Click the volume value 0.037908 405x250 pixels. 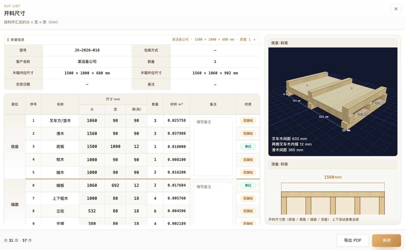point(177,134)
